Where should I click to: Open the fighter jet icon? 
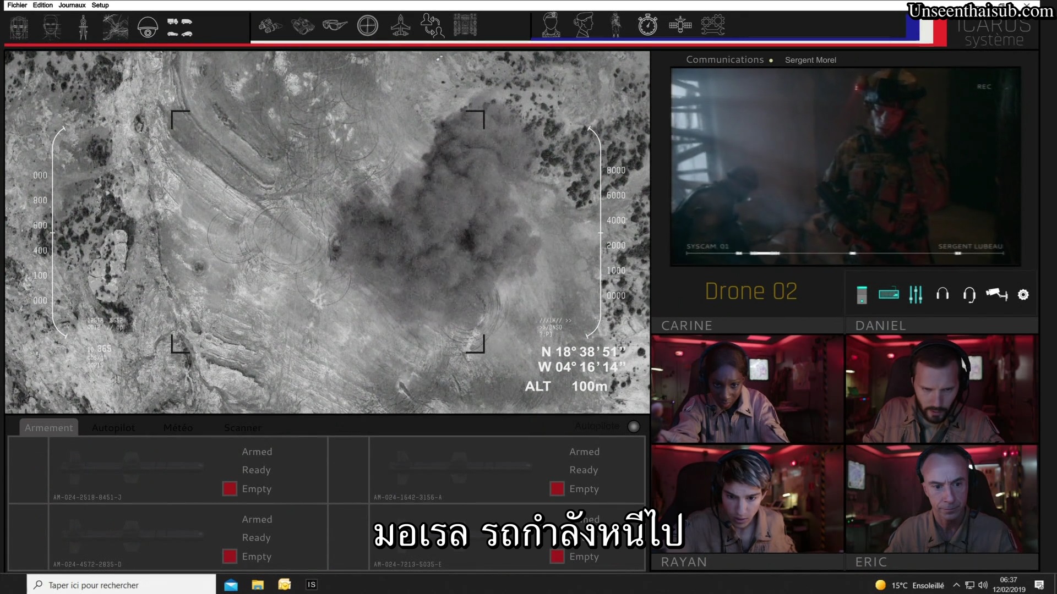pos(400,25)
